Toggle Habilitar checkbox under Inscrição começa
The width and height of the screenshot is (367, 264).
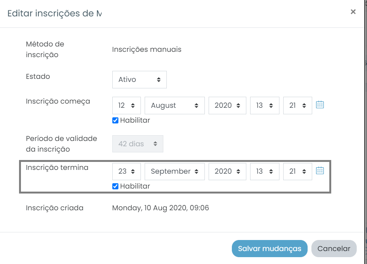pyautogui.click(x=115, y=120)
